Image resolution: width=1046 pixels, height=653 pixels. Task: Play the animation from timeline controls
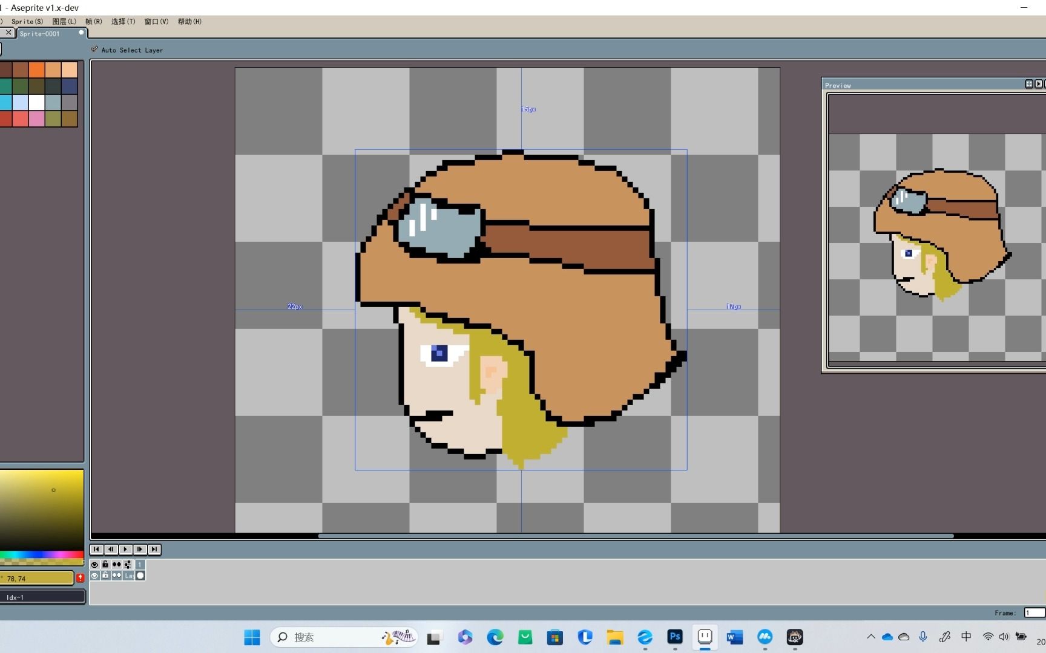pos(125,549)
